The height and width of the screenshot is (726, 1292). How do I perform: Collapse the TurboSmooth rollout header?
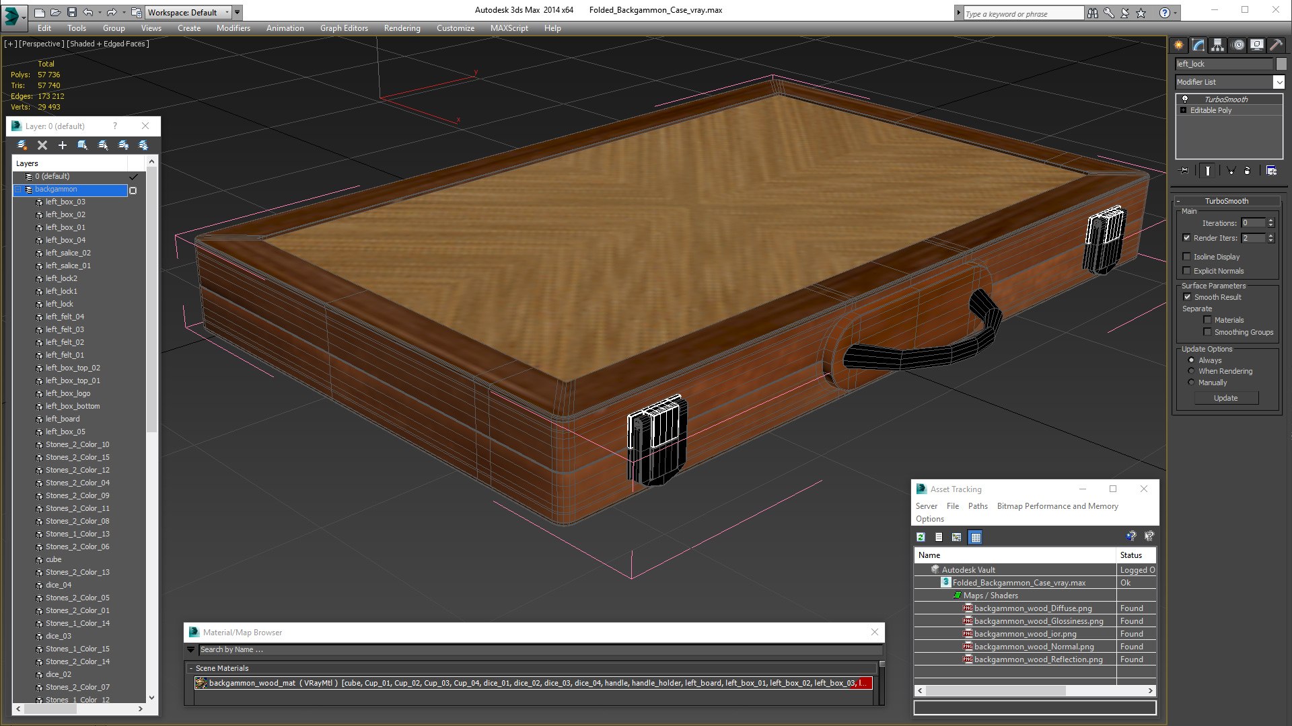1226,201
